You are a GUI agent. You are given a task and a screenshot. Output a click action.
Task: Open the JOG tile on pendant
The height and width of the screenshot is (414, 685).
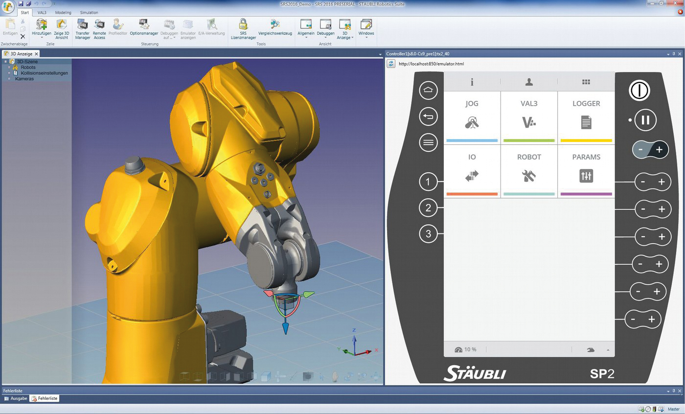coord(472,117)
